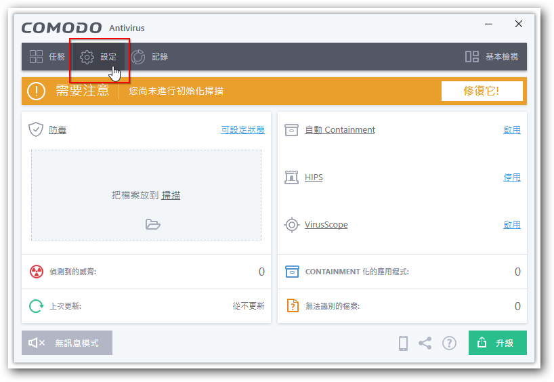Switch to 基本檢視 (Basic View)
This screenshot has height=382, width=554.
click(x=492, y=57)
